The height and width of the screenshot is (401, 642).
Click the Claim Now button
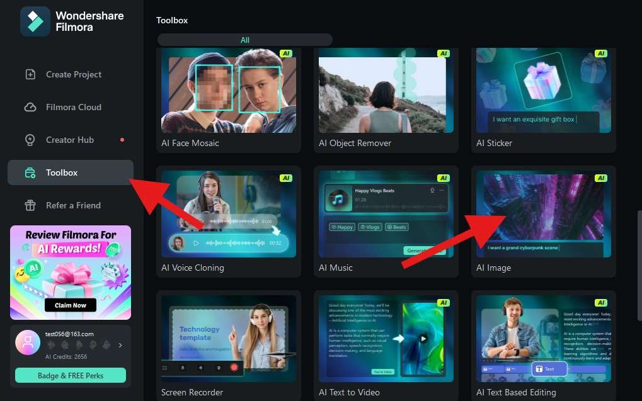click(71, 305)
